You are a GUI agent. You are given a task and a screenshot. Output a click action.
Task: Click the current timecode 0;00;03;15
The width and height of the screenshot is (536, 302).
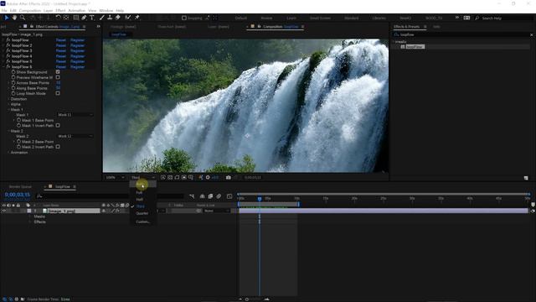(17, 195)
